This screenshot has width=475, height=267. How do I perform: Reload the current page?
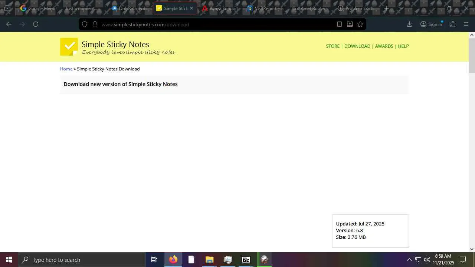click(x=36, y=24)
